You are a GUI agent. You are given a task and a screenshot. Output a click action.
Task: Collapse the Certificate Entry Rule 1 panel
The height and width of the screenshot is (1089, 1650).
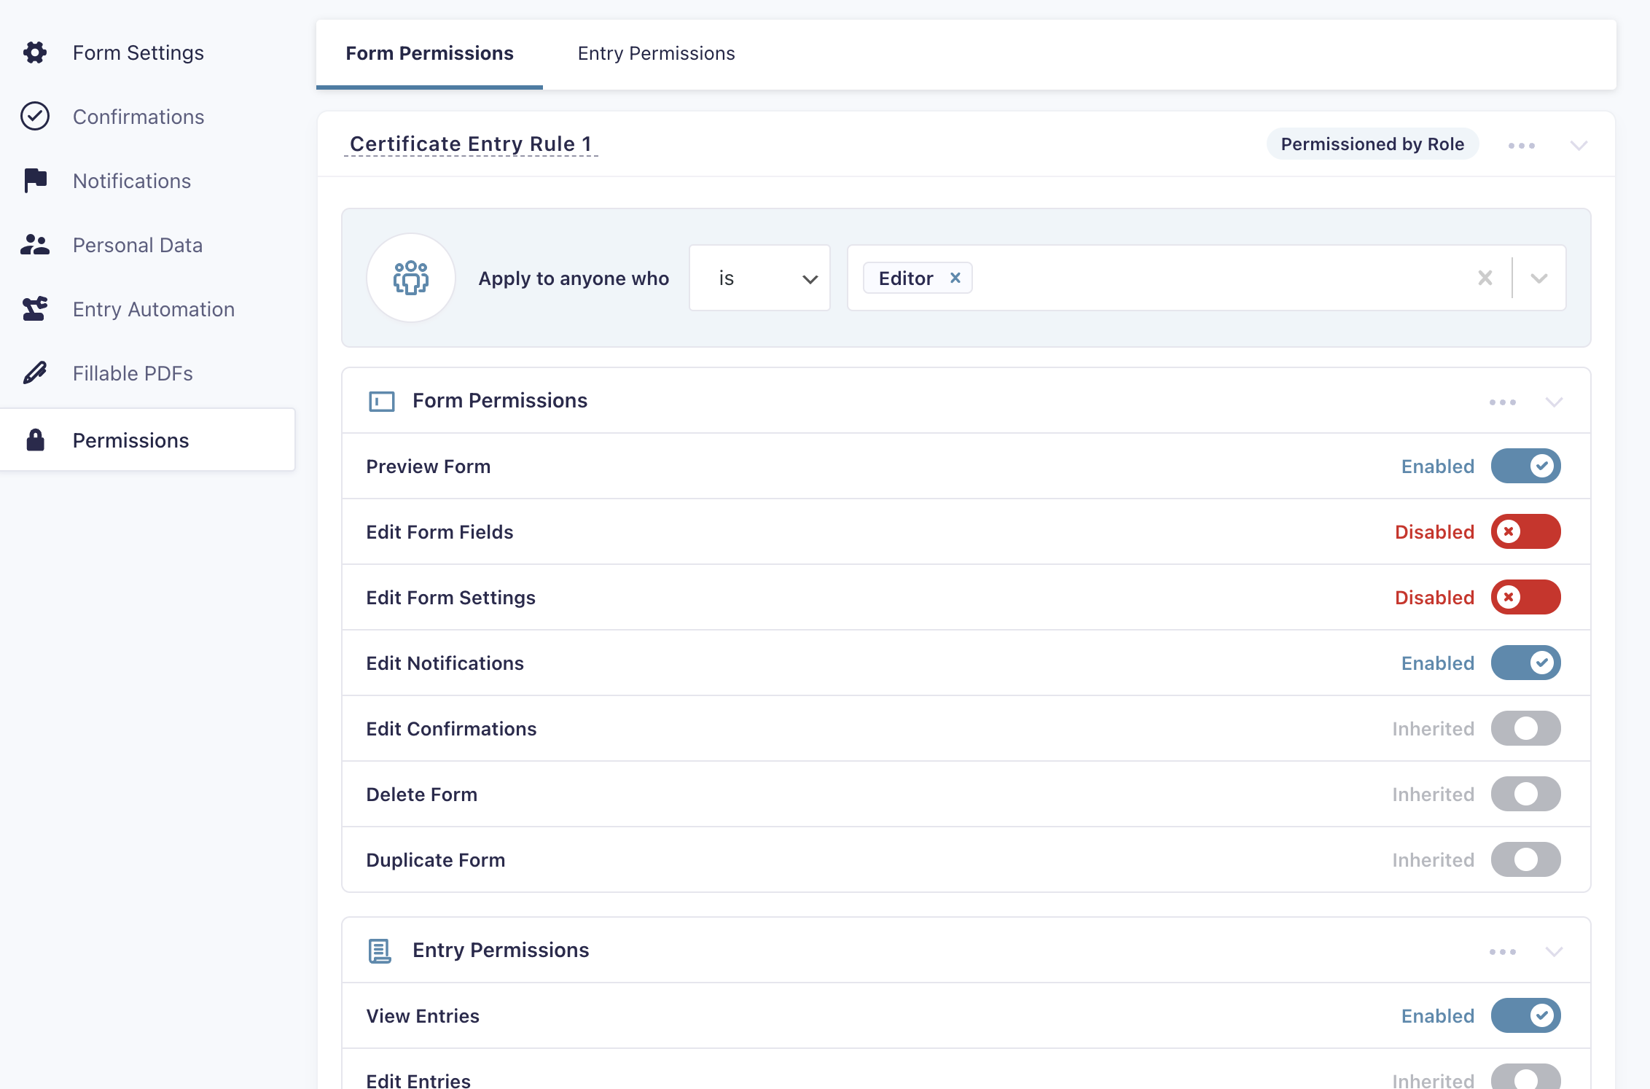[1578, 146]
